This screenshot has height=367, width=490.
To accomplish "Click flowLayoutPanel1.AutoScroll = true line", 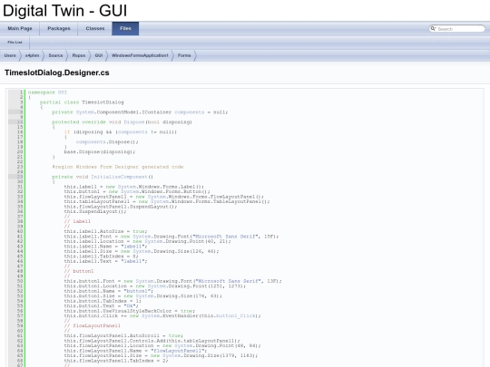I will tap(123, 336).
